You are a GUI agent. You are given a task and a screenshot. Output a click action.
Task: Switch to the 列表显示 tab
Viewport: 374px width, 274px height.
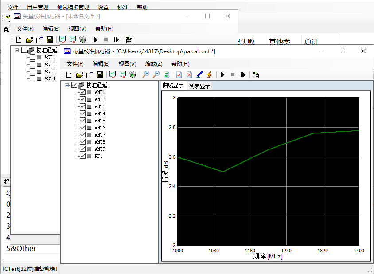coord(199,86)
